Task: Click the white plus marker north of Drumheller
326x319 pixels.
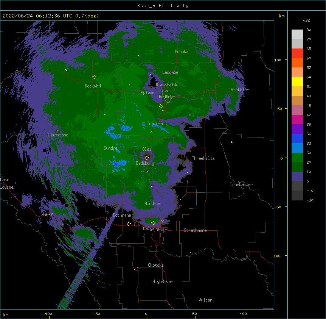Action: tap(231, 142)
